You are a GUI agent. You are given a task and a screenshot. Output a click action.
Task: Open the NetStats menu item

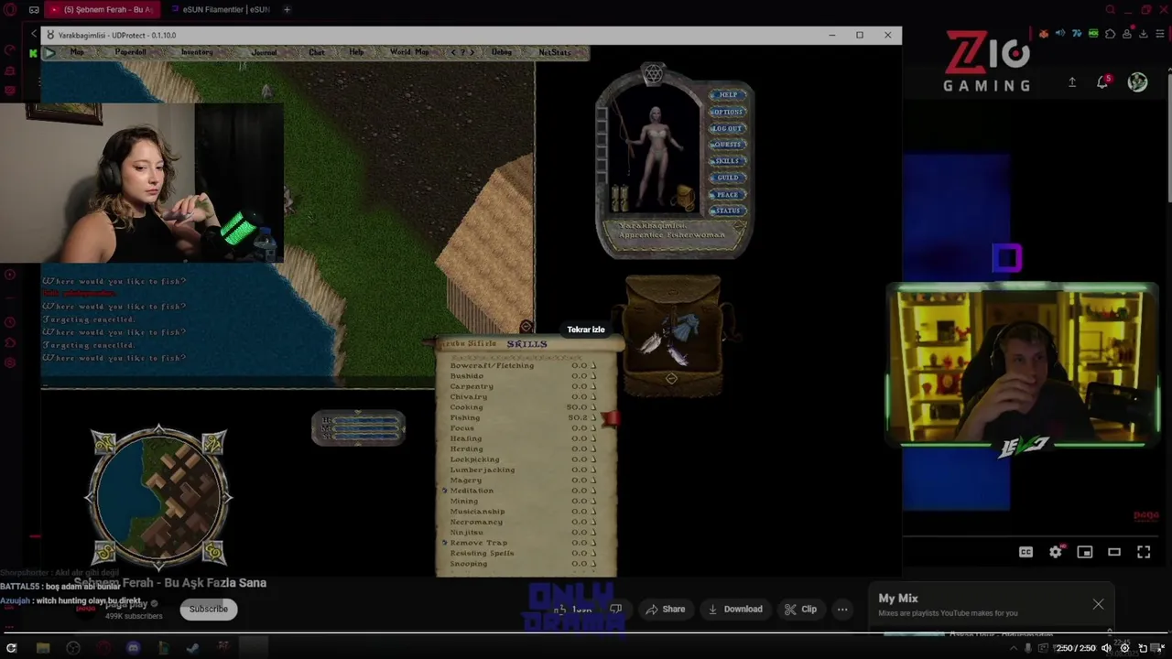coord(554,52)
